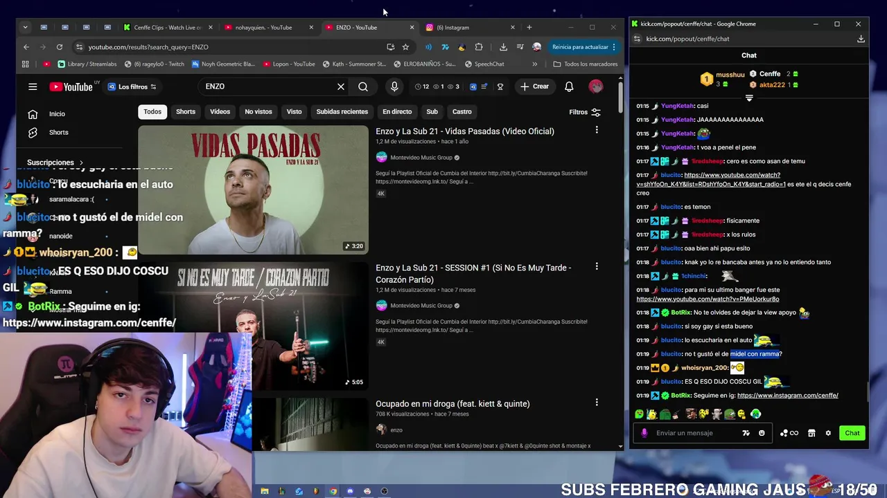The width and height of the screenshot is (887, 498).
Task: Open the enzo channel link
Action: tap(396, 430)
